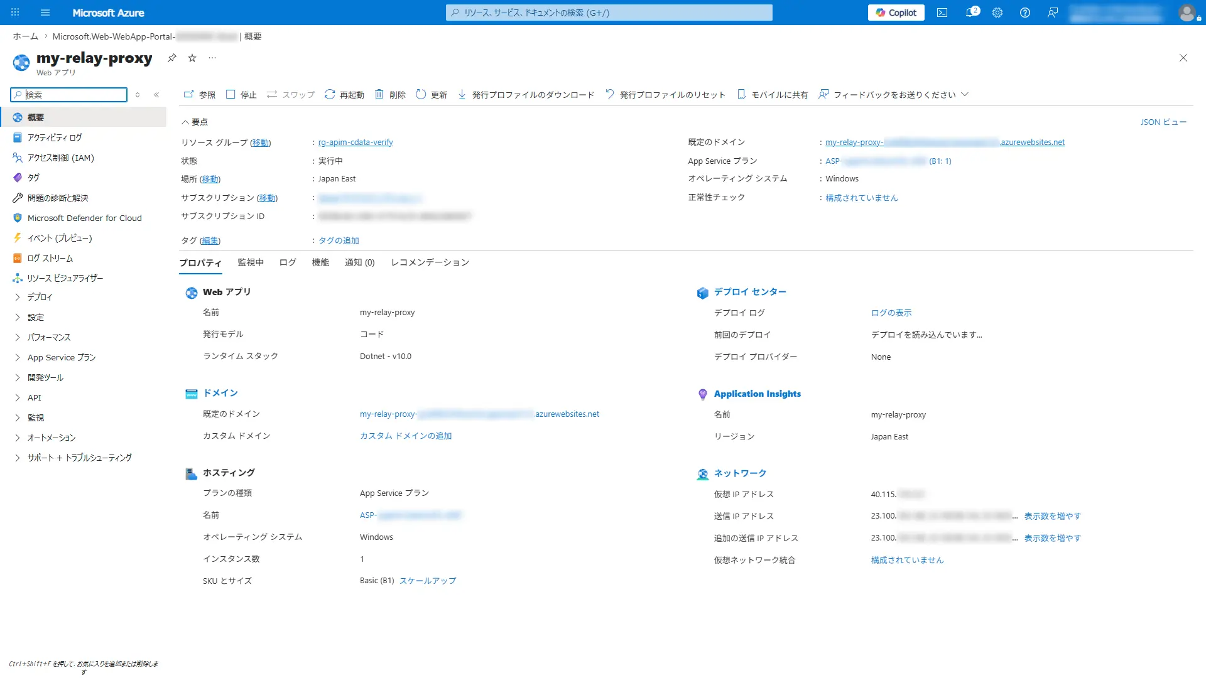This screenshot has height=678, width=1206.
Task: Expand サポート + トラブルシューティング group
Action: tap(83, 458)
